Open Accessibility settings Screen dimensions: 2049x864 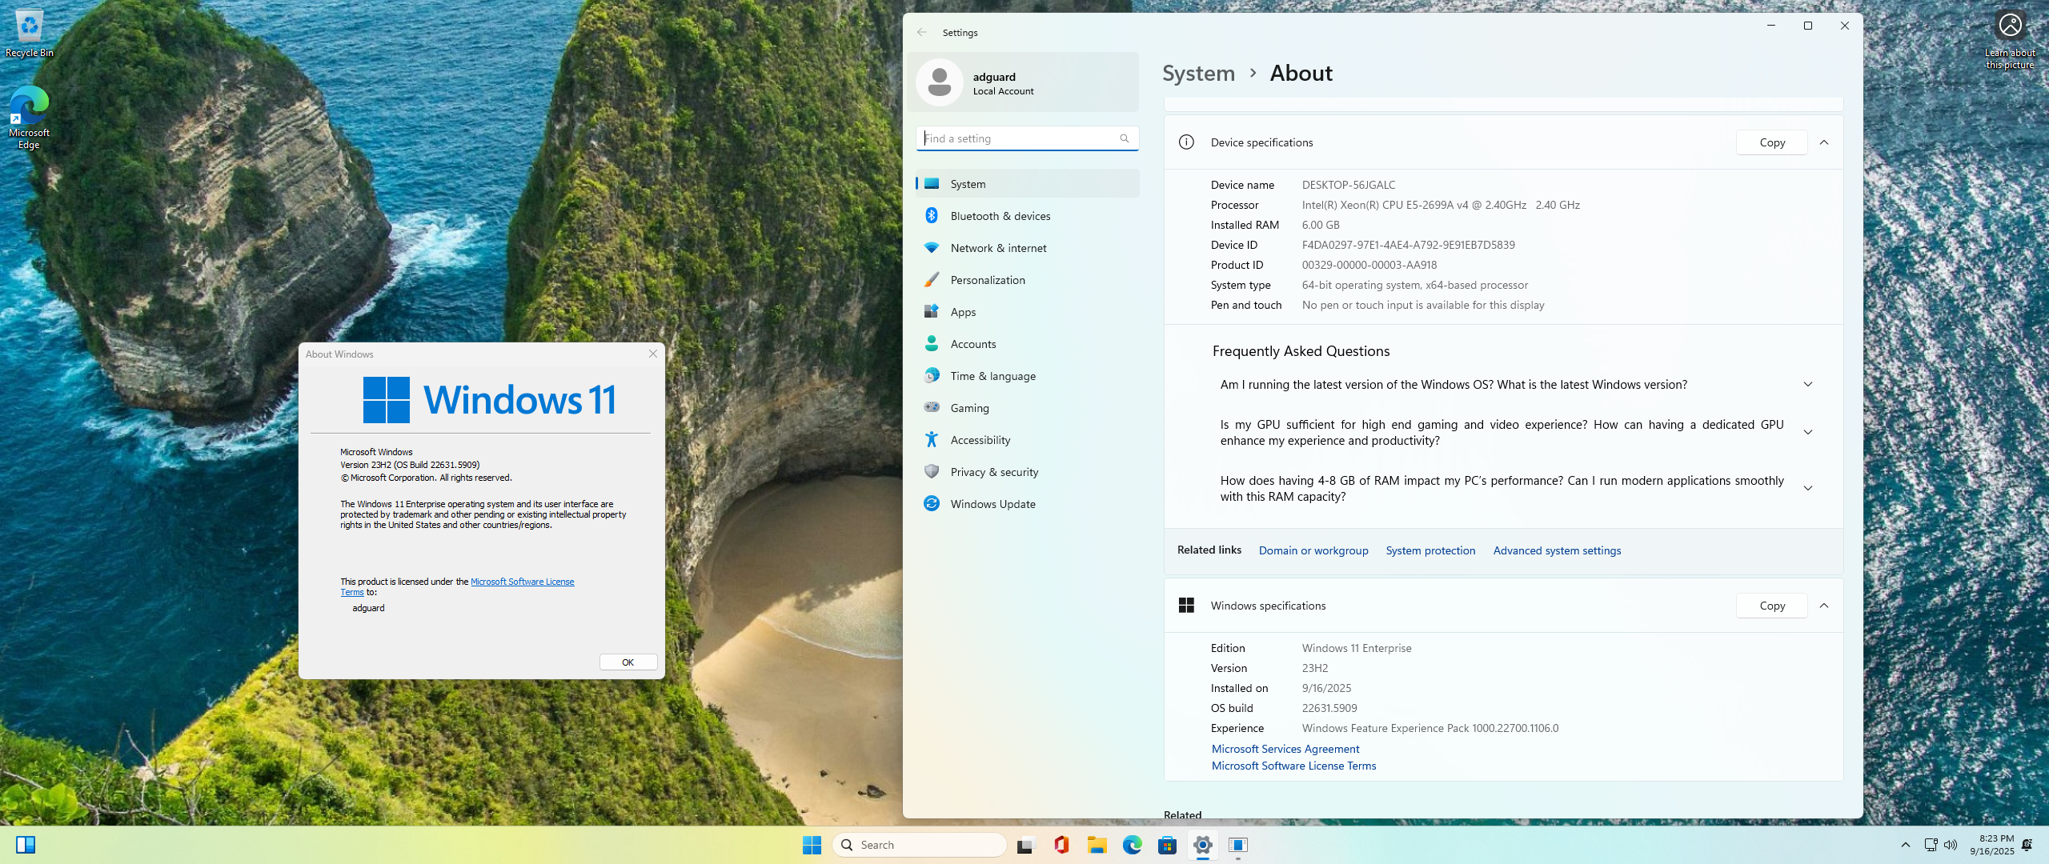pos(1028,440)
